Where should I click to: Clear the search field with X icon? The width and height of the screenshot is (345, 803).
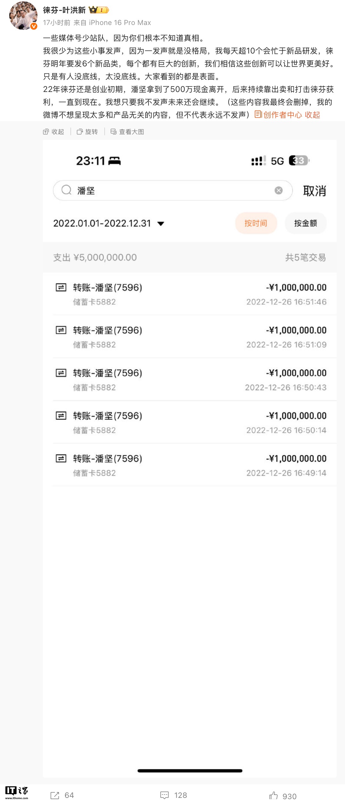(278, 191)
